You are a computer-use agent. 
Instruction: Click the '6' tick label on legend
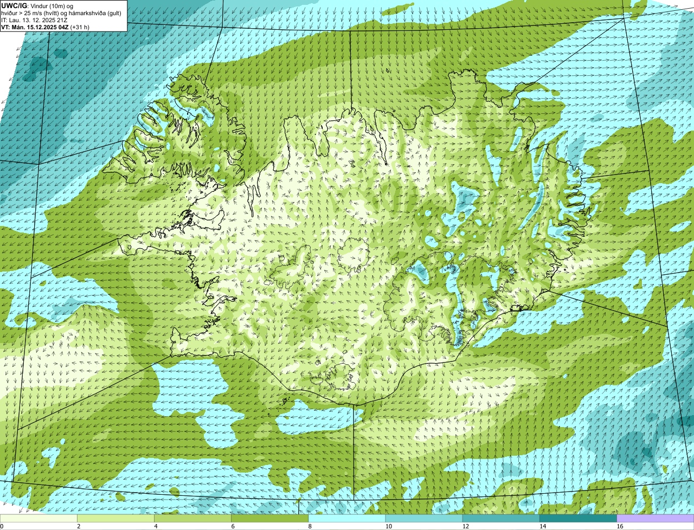233,526
